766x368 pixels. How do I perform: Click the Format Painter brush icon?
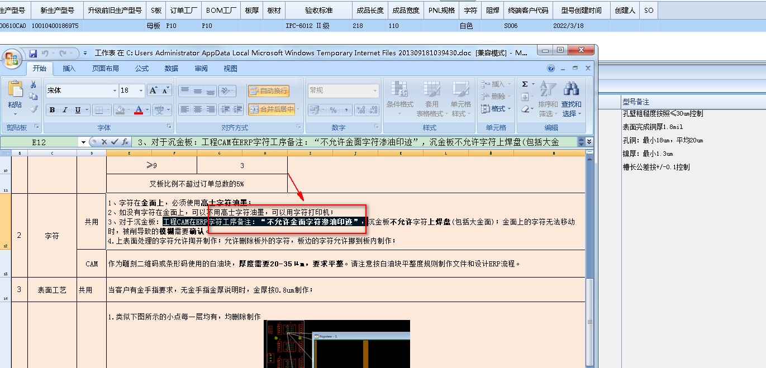point(33,109)
